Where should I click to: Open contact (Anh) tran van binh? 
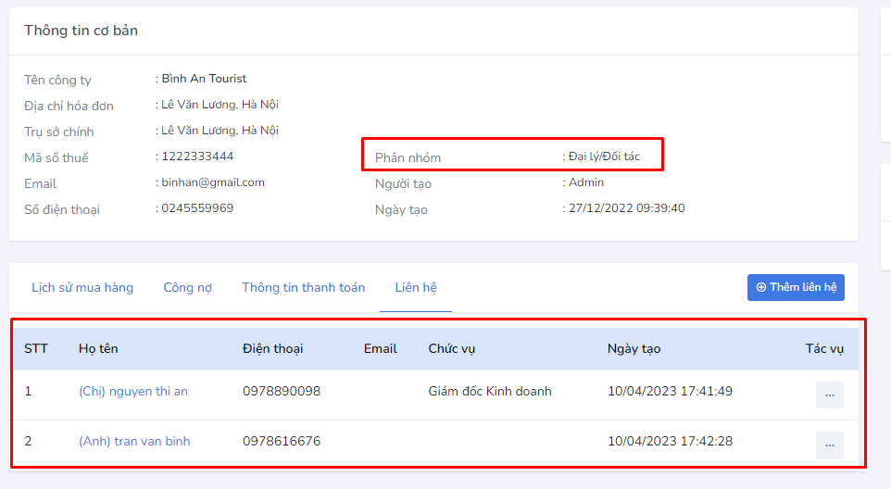134,442
